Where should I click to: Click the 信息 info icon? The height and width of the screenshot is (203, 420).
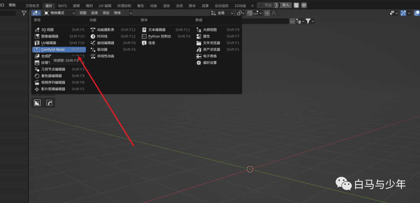point(144,43)
